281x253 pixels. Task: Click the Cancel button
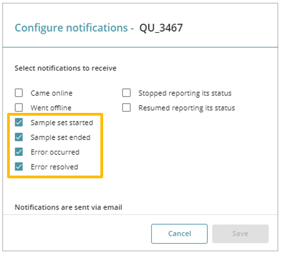tap(180, 234)
